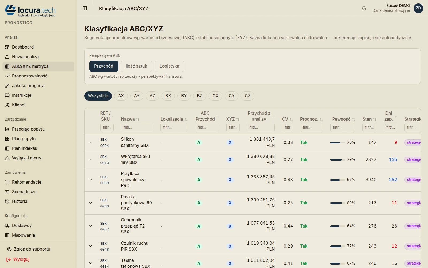Filter table by CZ class
The image size is (428, 268).
pyautogui.click(x=248, y=96)
